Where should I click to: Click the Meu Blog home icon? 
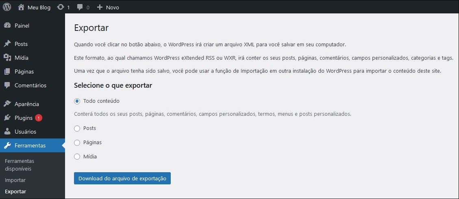pyautogui.click(x=21, y=7)
